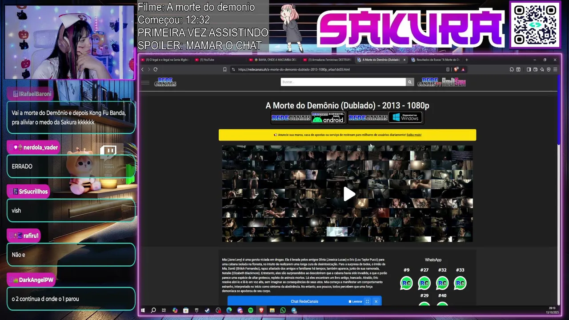Switch to 'BAHIA, ONDE A MACUMBA' tab
569x320 pixels.
point(273,60)
